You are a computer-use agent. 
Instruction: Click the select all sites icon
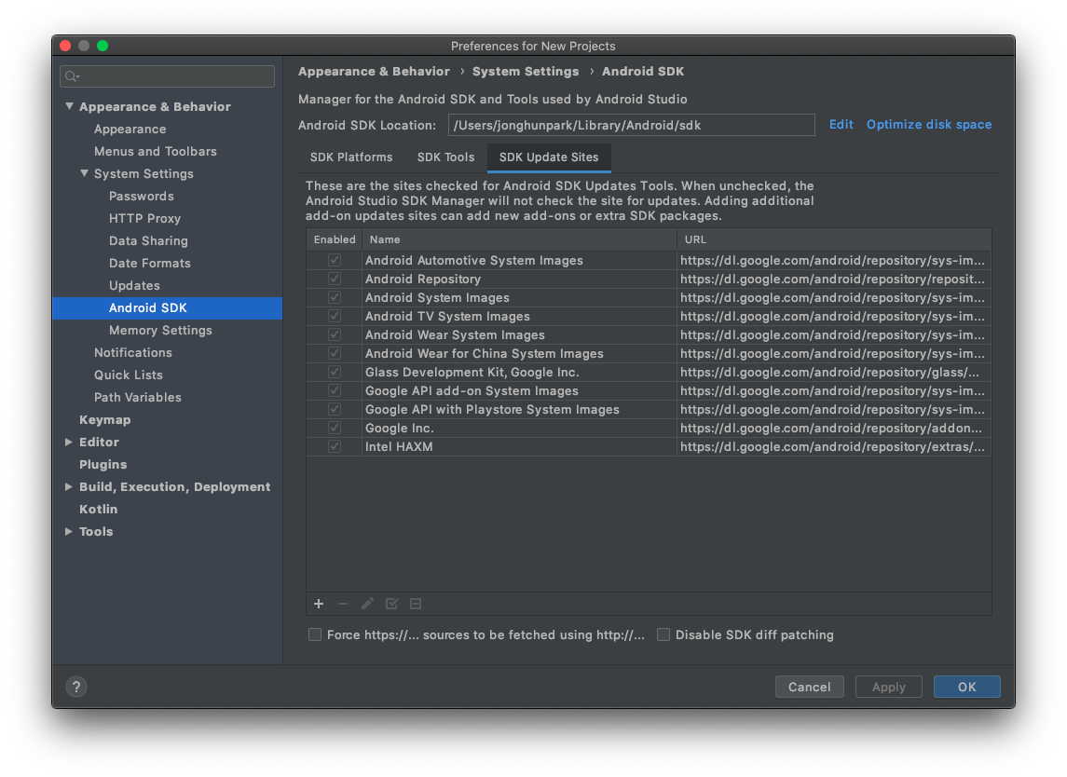(391, 604)
